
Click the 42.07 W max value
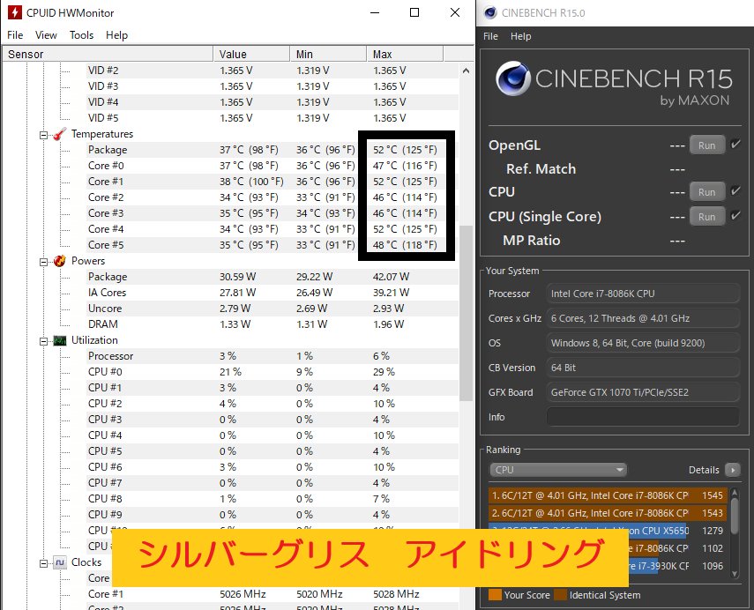391,277
